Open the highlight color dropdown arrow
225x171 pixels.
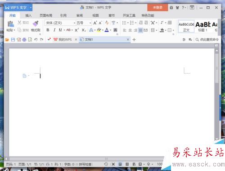[103, 30]
